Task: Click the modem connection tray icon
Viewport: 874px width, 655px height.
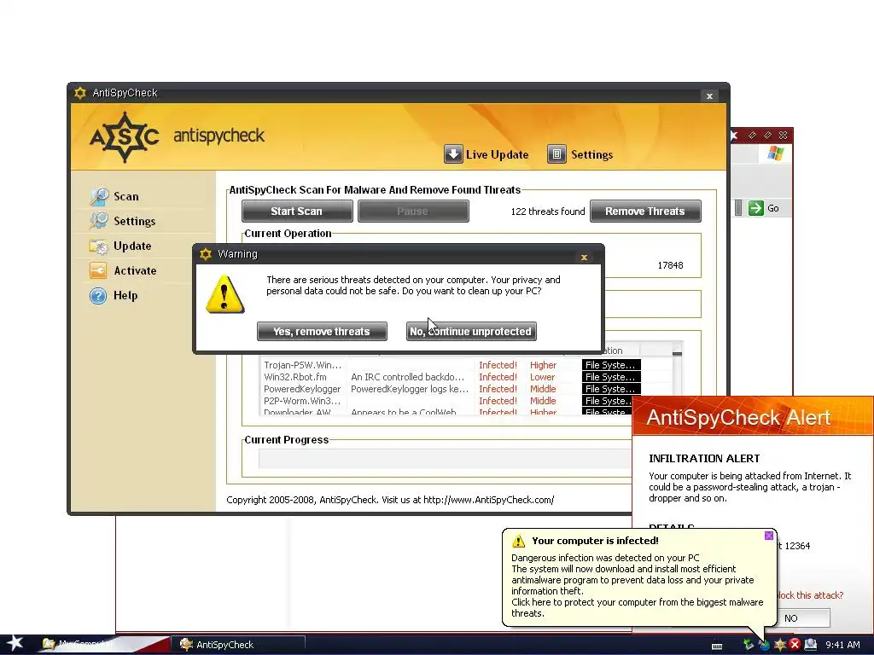Action: click(x=811, y=645)
